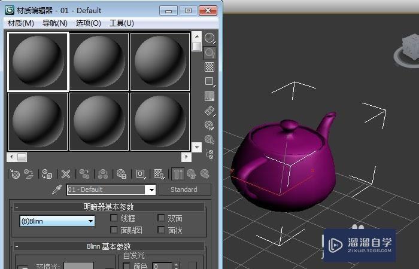This screenshot has height=269, width=419.
Task: Select the bottom middle sample slot
Action: click(99, 122)
